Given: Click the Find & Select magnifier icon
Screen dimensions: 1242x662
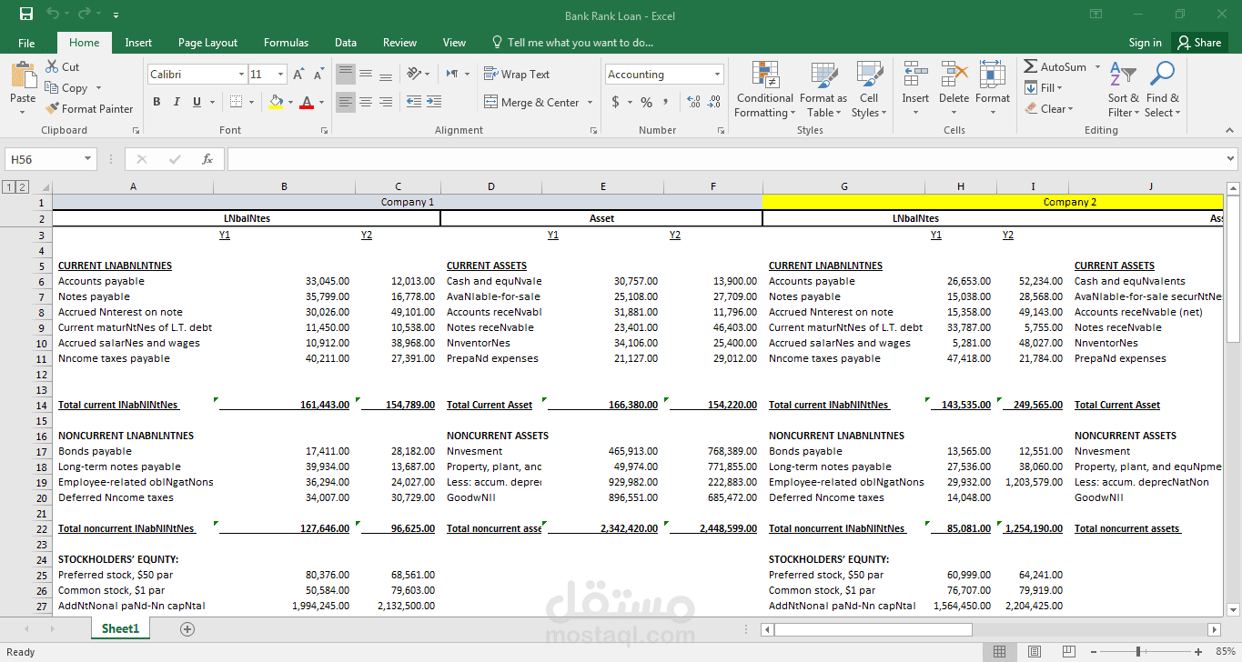Looking at the screenshot, I should (1162, 75).
